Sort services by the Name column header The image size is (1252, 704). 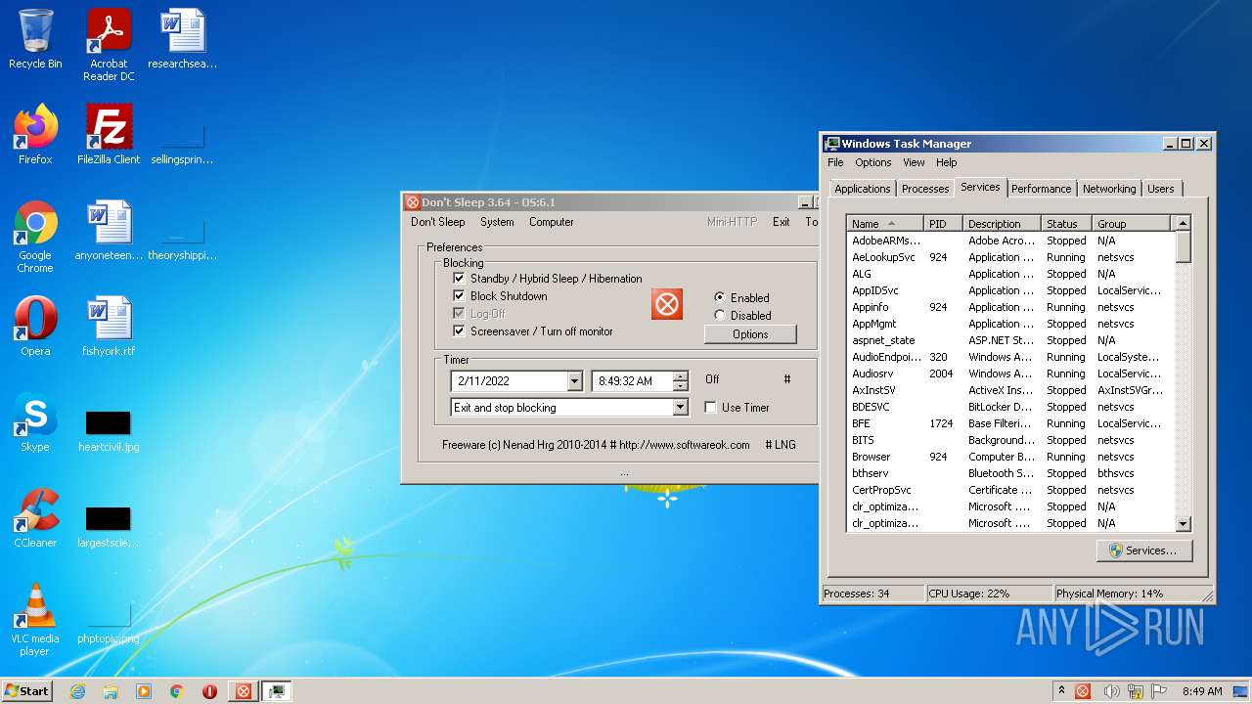pyautogui.click(x=885, y=224)
